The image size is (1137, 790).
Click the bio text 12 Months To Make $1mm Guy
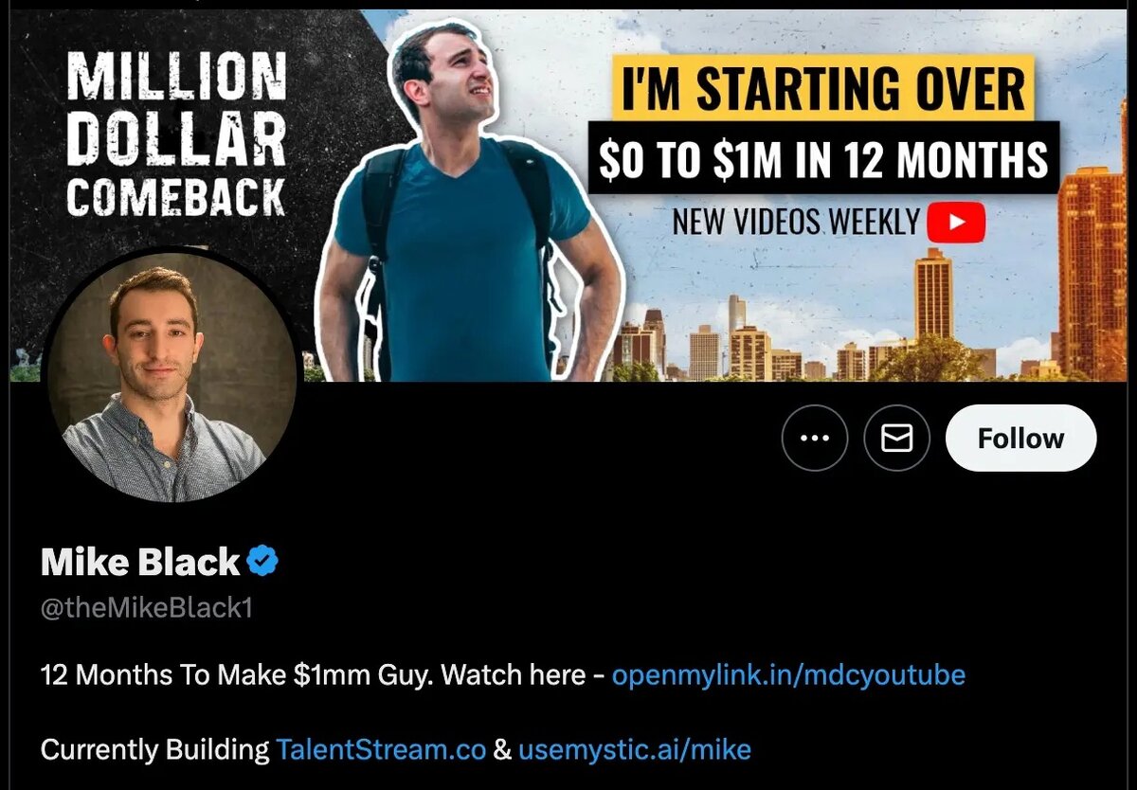[x=237, y=675]
